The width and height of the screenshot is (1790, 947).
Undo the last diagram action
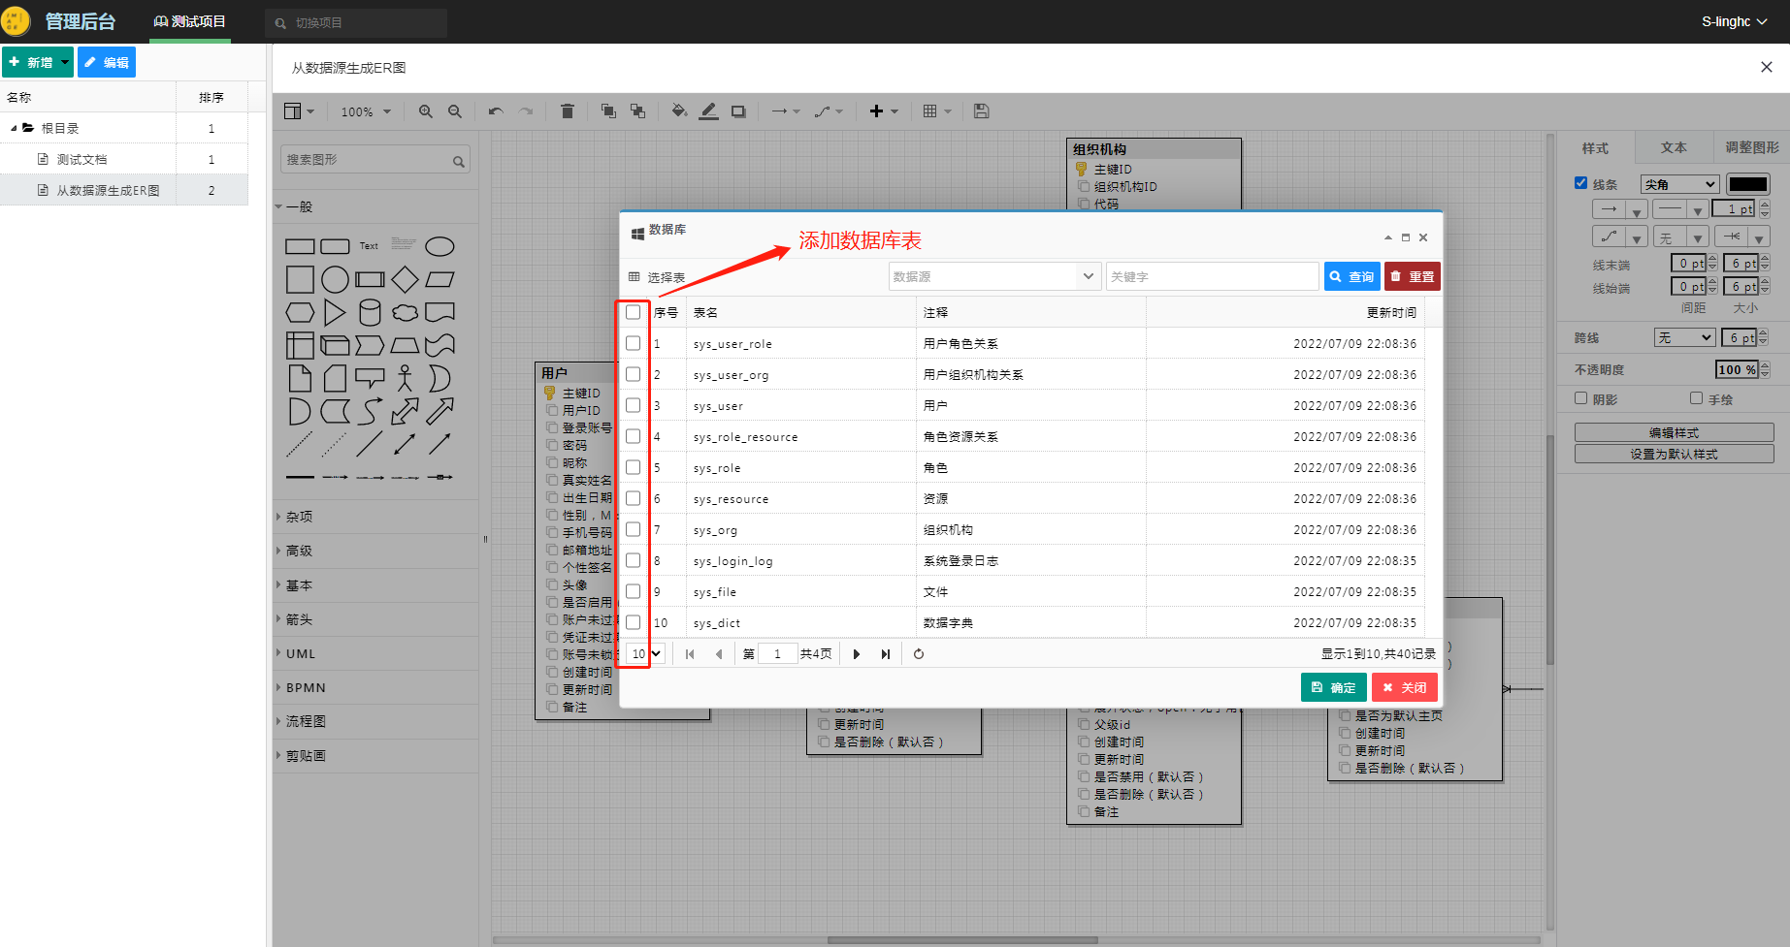[x=496, y=111]
